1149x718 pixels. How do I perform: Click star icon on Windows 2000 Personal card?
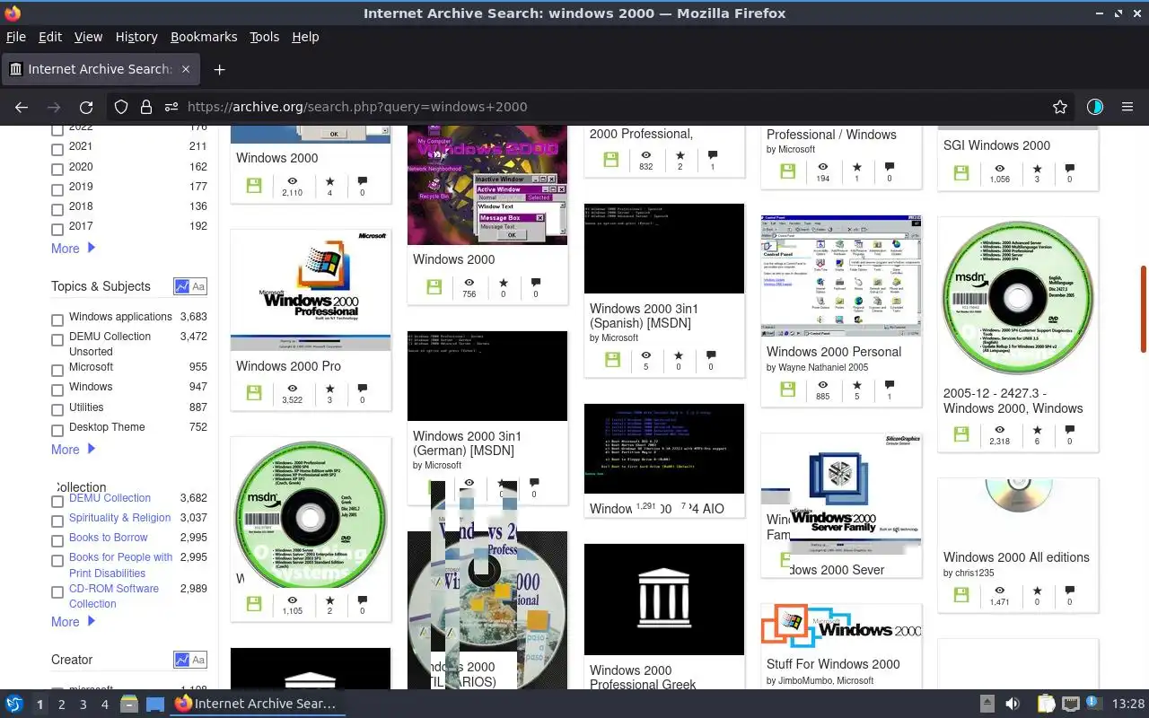coord(856,385)
